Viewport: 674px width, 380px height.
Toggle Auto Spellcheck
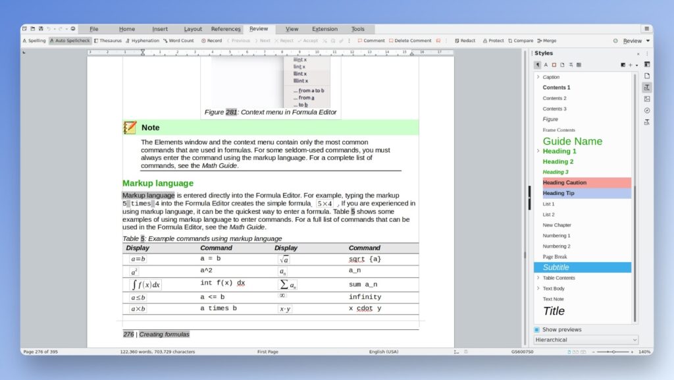[x=70, y=41]
